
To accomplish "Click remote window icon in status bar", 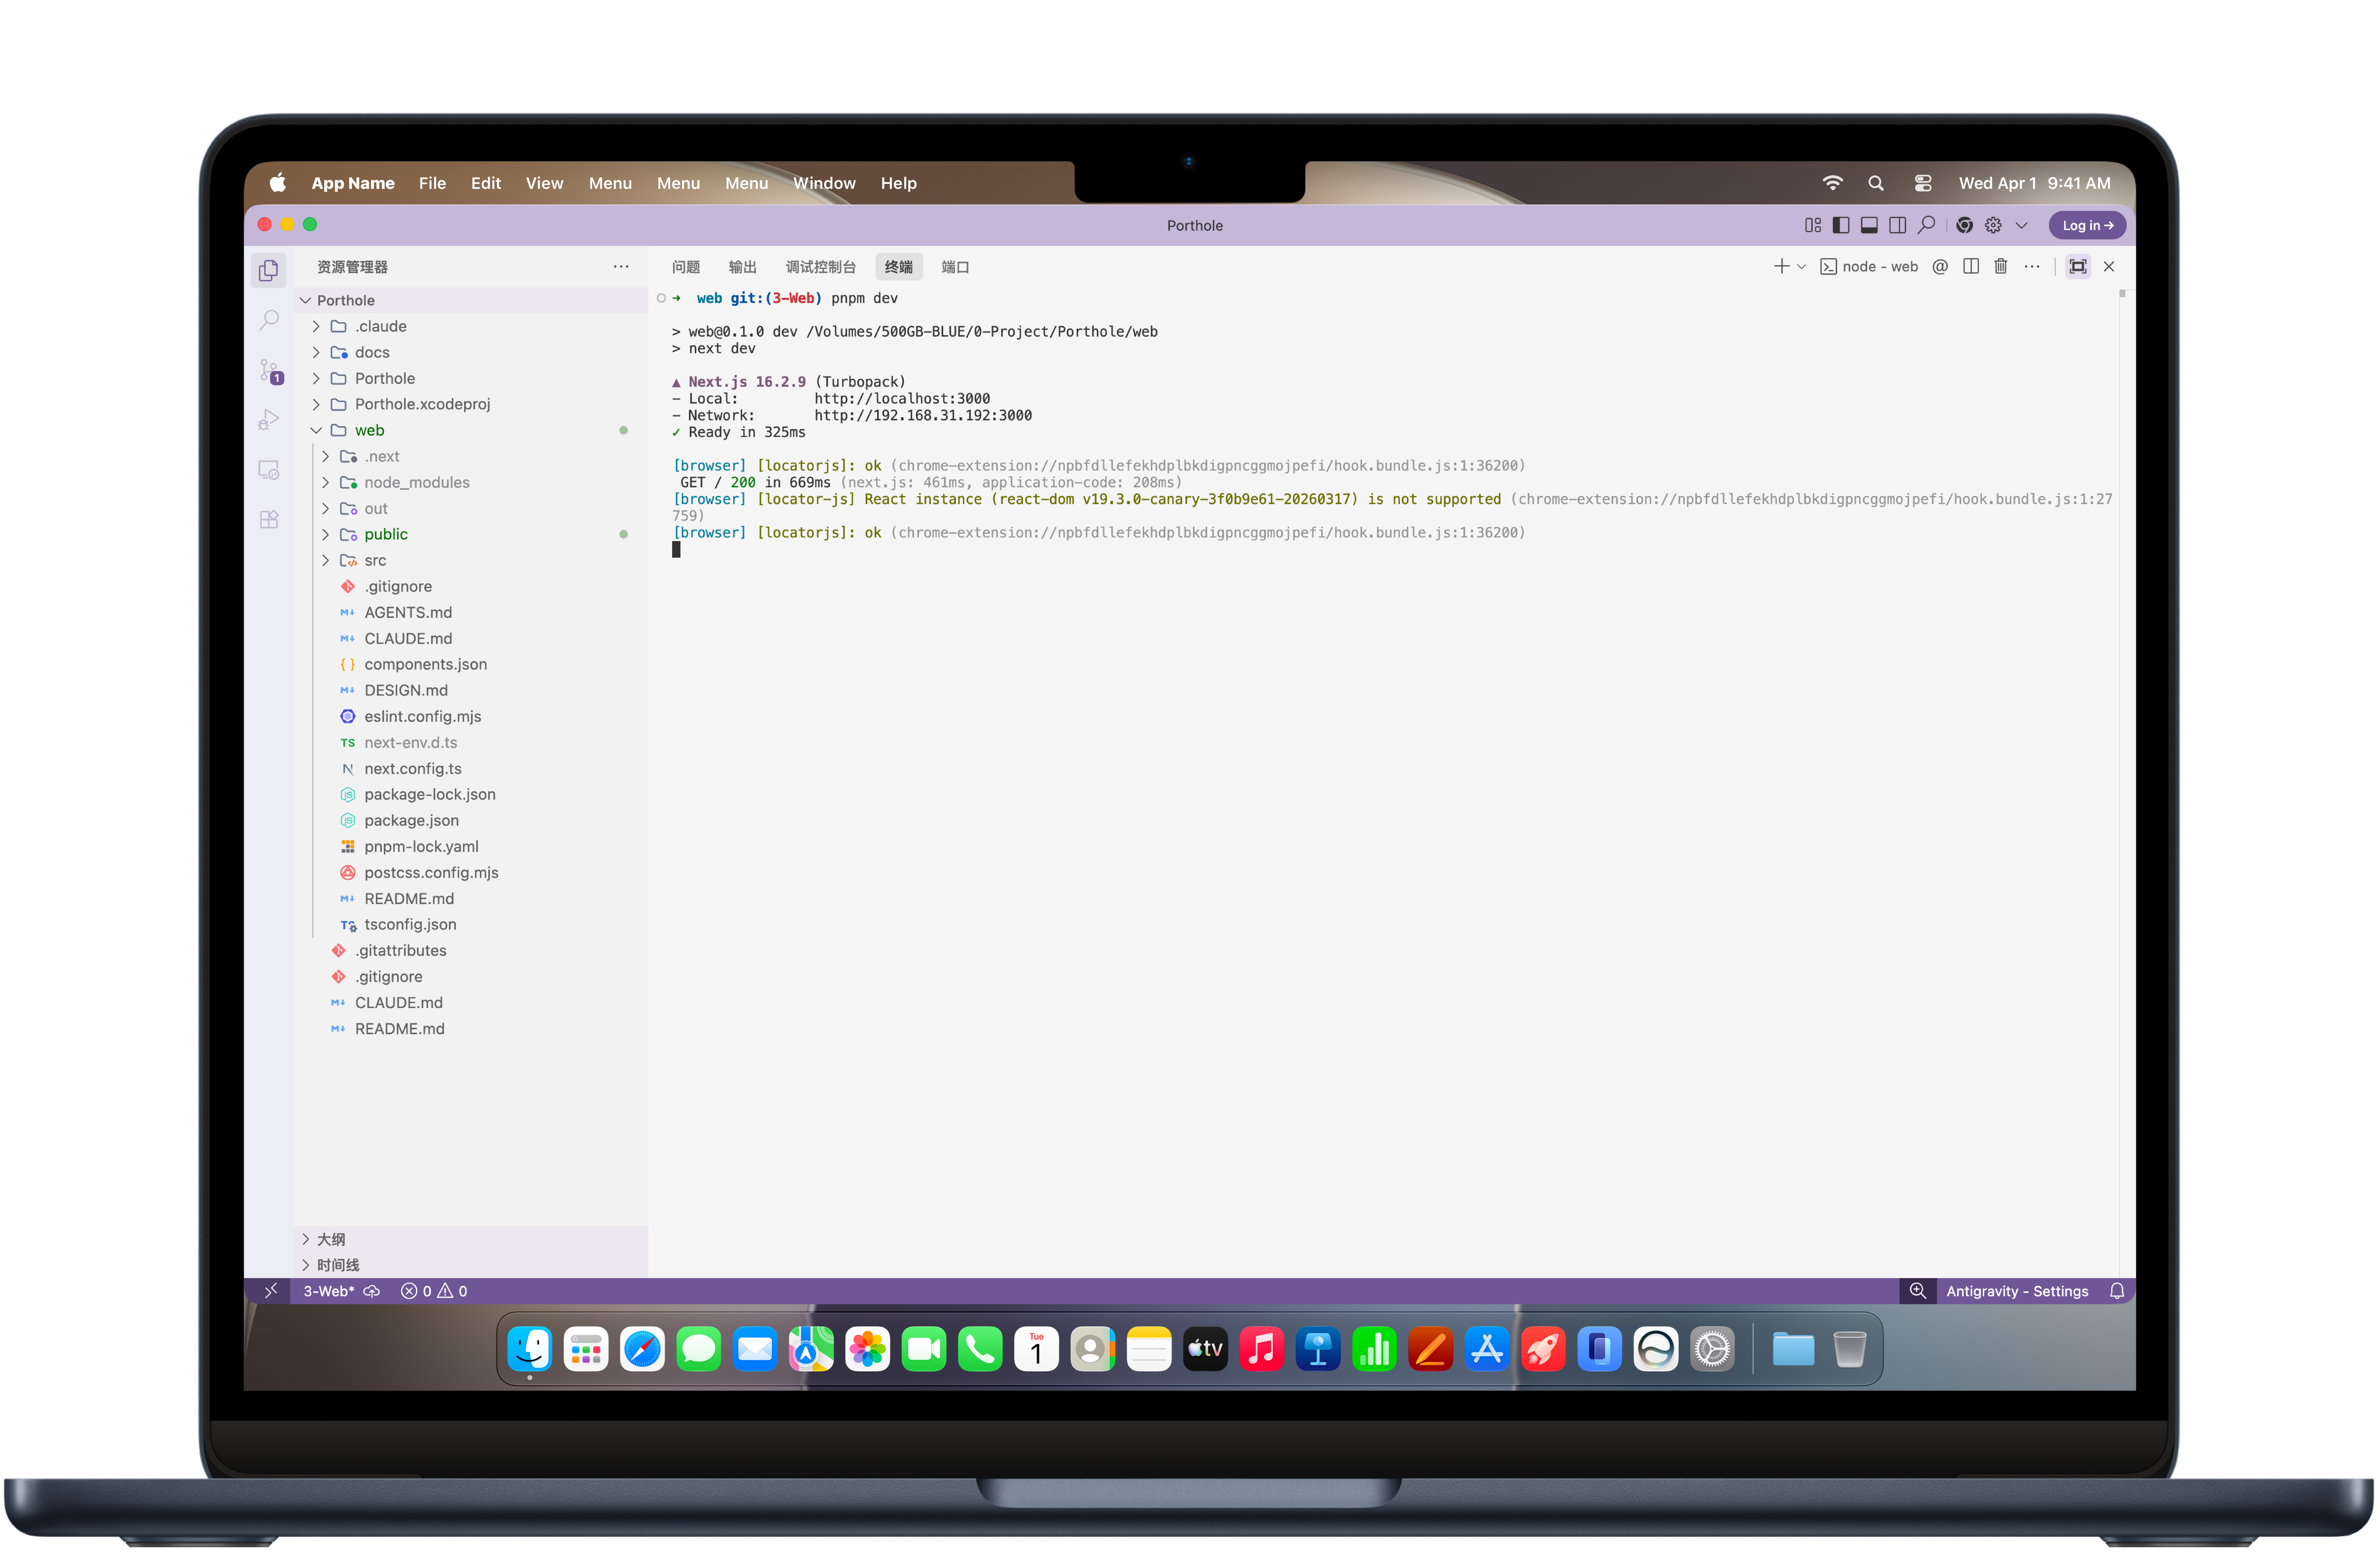I will 270,1291.
